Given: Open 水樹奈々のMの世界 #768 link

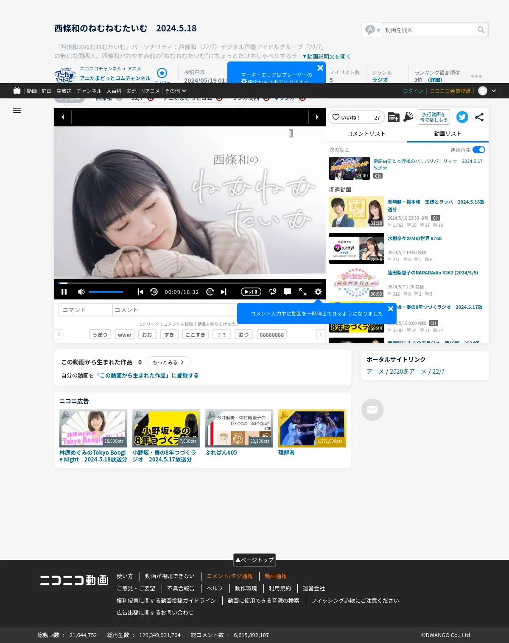Looking at the screenshot, I should click(x=414, y=238).
